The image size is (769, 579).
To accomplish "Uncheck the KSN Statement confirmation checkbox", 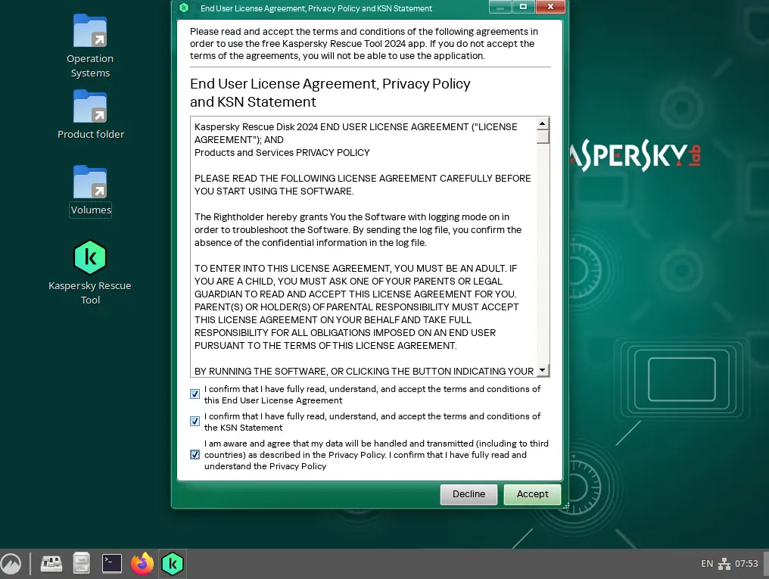I will coord(195,422).
